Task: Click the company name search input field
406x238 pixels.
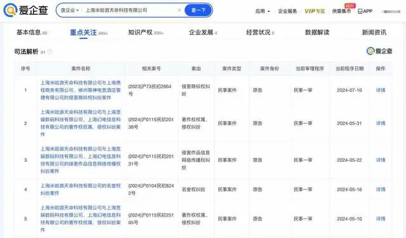Action: 129,10
